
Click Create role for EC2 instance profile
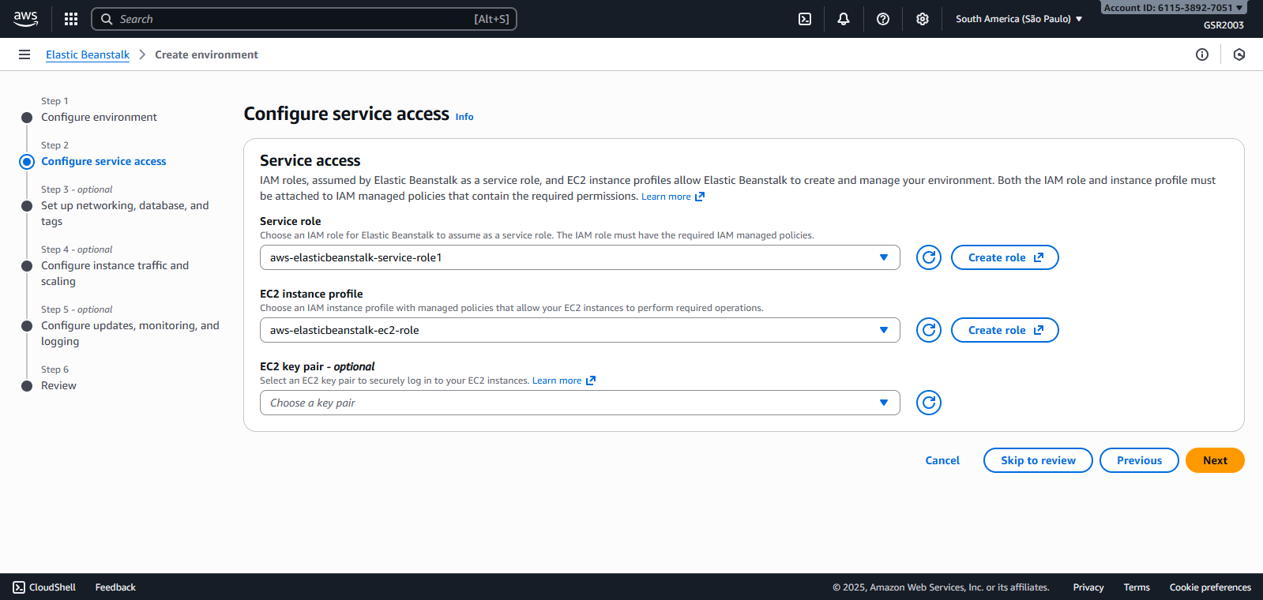(1005, 330)
